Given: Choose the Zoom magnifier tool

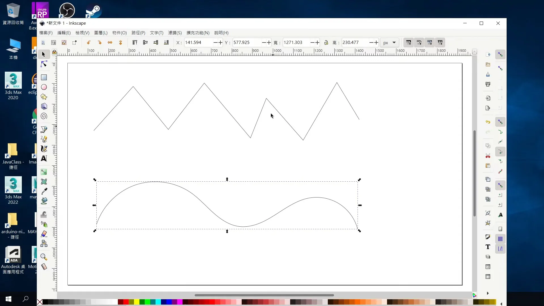Looking at the screenshot, I should coord(44,257).
